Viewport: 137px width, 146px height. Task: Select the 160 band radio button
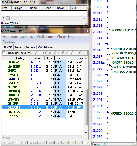(36, 53)
